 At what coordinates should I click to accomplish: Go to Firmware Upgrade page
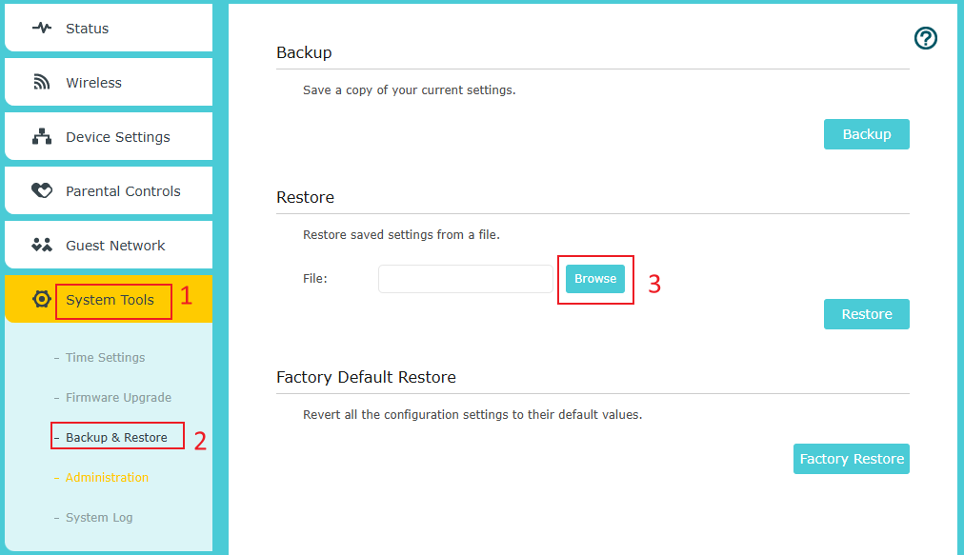(118, 398)
